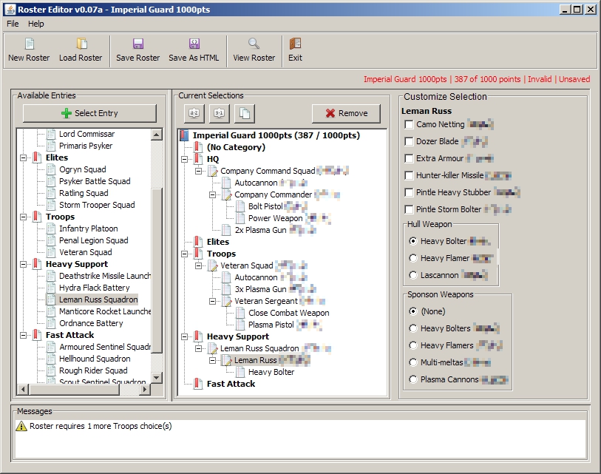
Task: Click the sort A-Z icon button
Action: tap(194, 113)
